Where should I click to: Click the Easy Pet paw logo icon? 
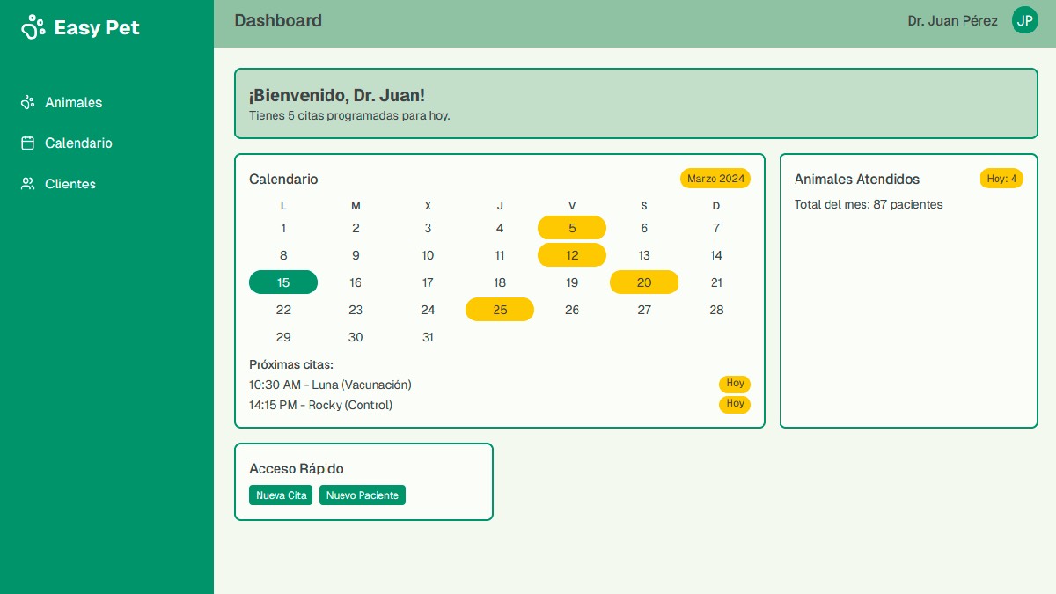click(33, 28)
